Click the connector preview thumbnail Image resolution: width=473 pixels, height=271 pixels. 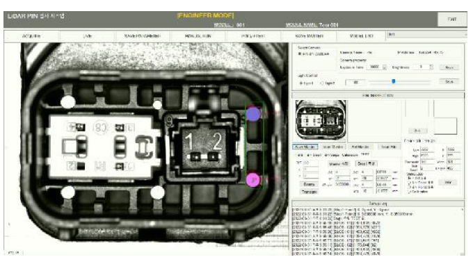coord(321,120)
